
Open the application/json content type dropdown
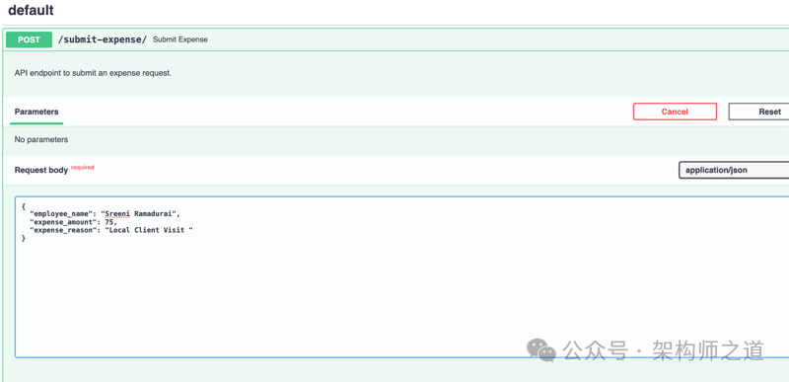(x=734, y=170)
